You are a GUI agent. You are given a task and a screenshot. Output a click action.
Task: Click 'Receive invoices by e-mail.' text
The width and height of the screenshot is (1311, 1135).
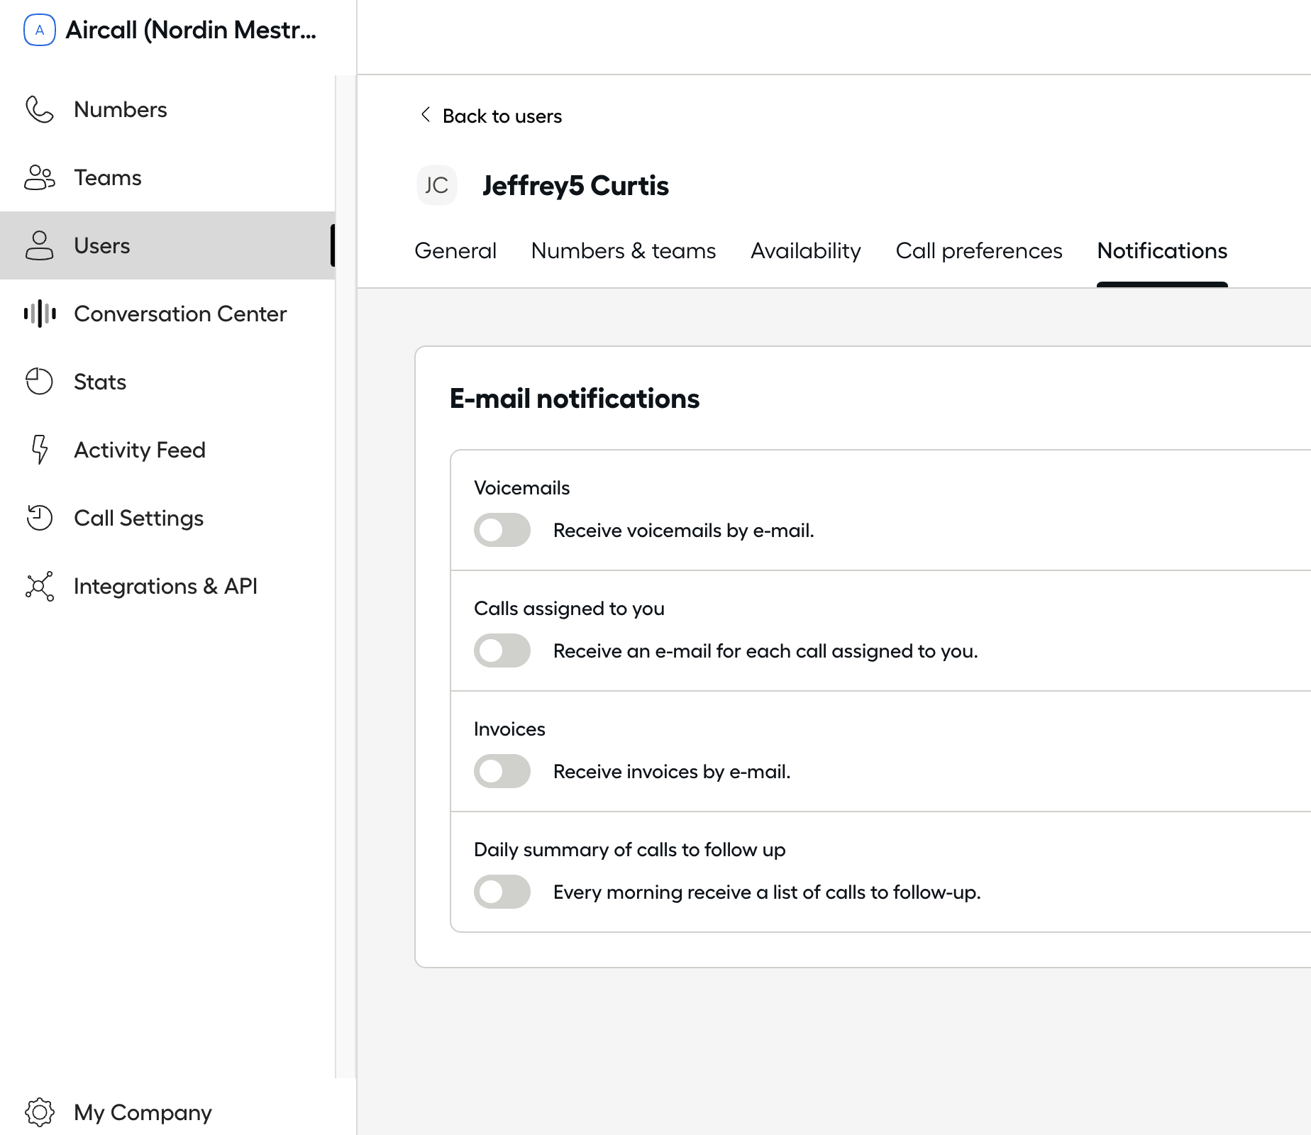pyautogui.click(x=672, y=772)
